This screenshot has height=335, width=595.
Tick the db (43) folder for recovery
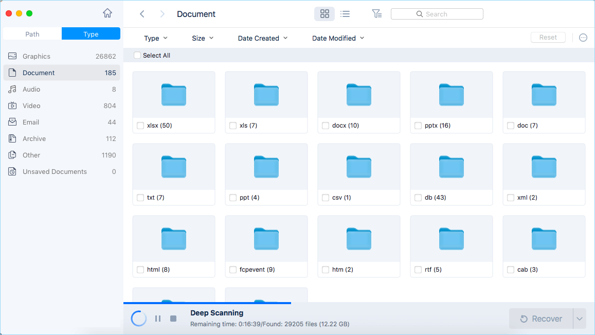pos(418,197)
